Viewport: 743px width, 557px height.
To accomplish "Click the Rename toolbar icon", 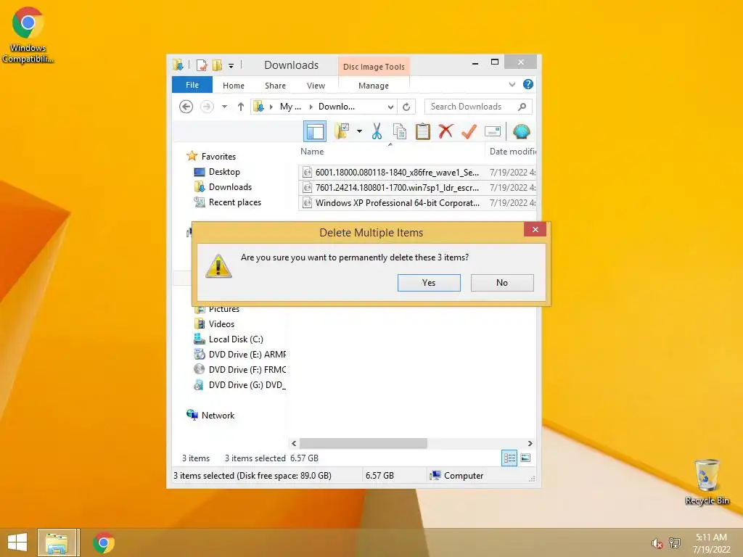I will pos(493,131).
